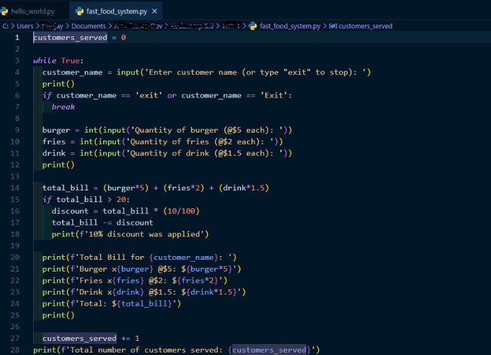This screenshot has height=355, width=491.
Task: Click 'burger' variable assignment on line 9
Action: pyautogui.click(x=56, y=130)
